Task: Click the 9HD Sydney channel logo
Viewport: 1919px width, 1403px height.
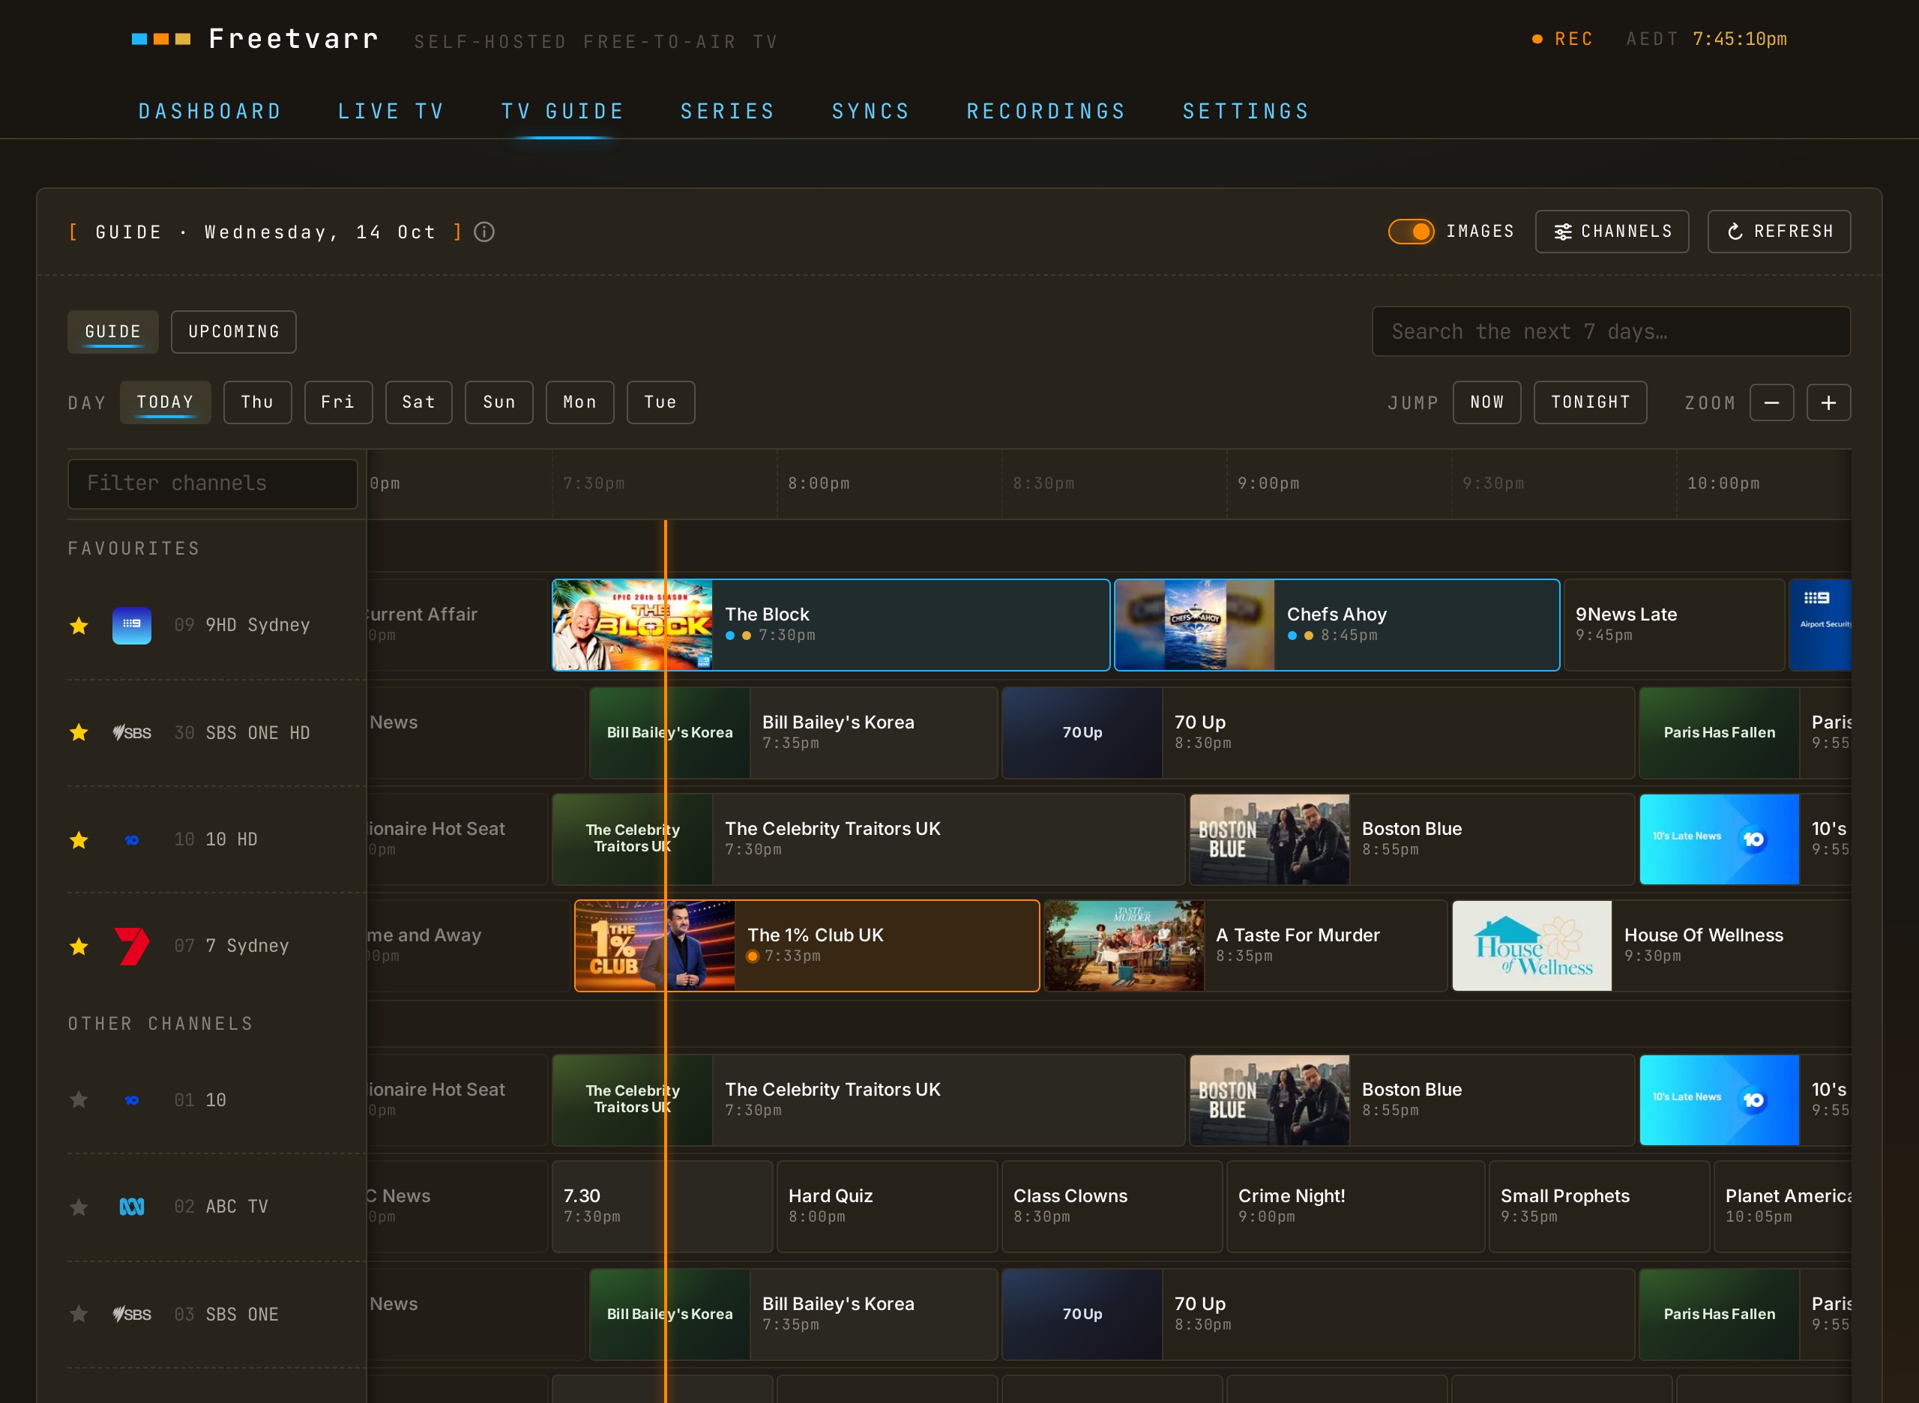Action: 132,626
